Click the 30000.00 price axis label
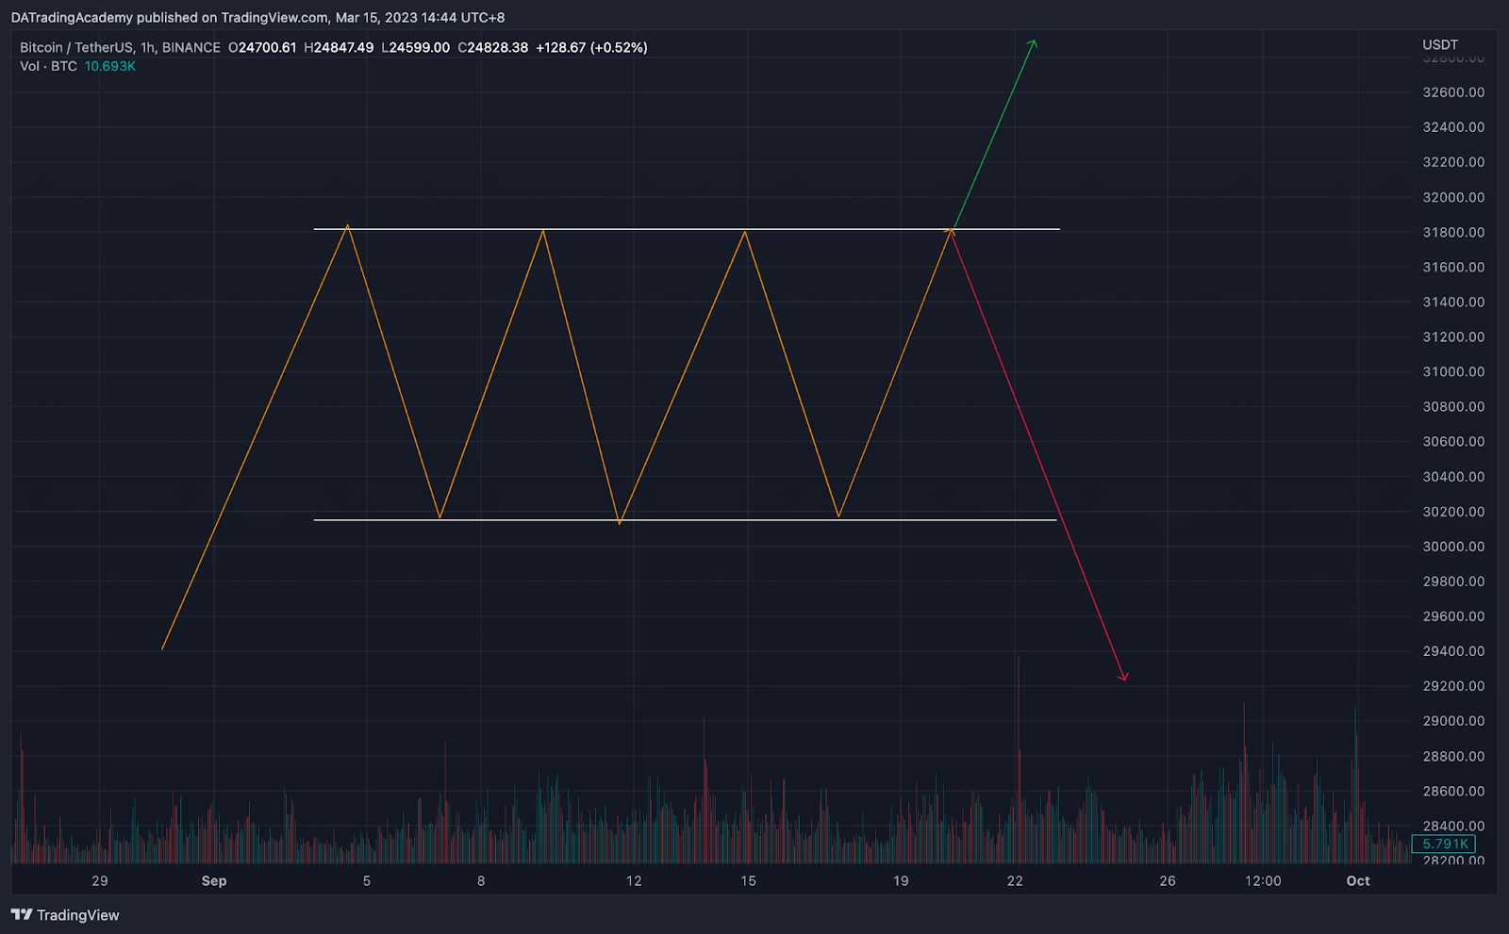This screenshot has height=934, width=1509. click(x=1453, y=547)
